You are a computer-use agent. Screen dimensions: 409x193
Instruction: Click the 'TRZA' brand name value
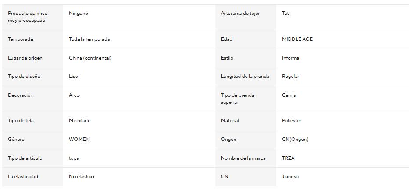(288, 158)
